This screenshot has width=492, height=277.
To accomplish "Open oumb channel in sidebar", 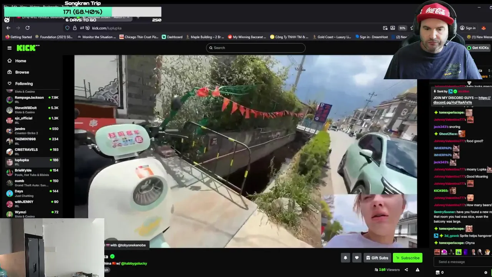I will coord(32,183).
